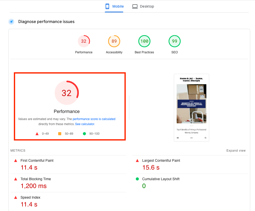Click the SEO category label
Image resolution: width=255 pixels, height=211 pixels.
[x=175, y=52]
